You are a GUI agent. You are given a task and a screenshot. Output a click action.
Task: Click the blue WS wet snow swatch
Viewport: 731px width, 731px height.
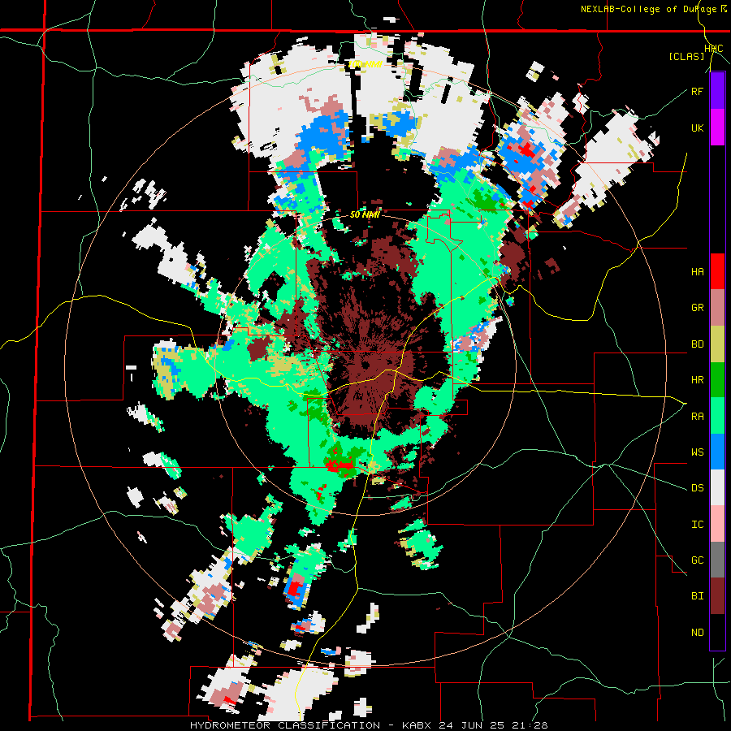[x=717, y=452]
